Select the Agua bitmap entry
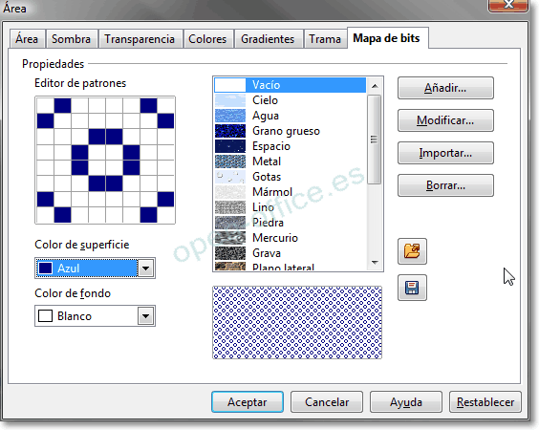 click(291, 116)
